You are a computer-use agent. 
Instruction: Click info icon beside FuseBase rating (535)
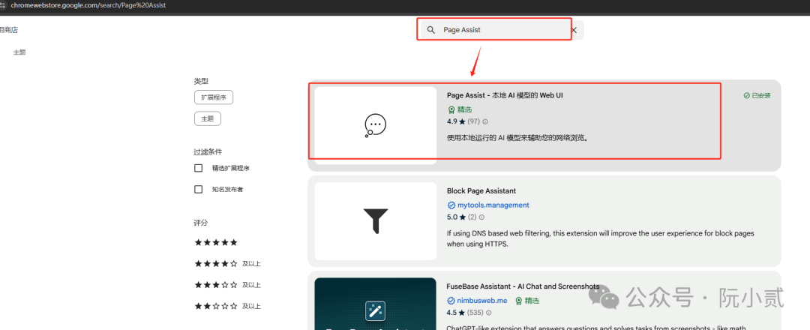tap(489, 313)
